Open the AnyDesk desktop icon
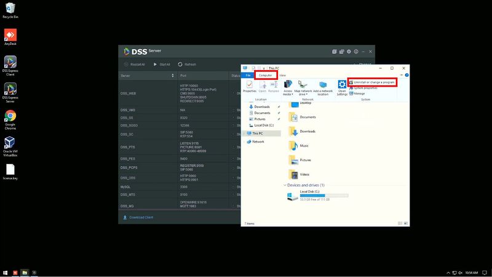Viewport: 492px width, 277px height. pos(10,37)
